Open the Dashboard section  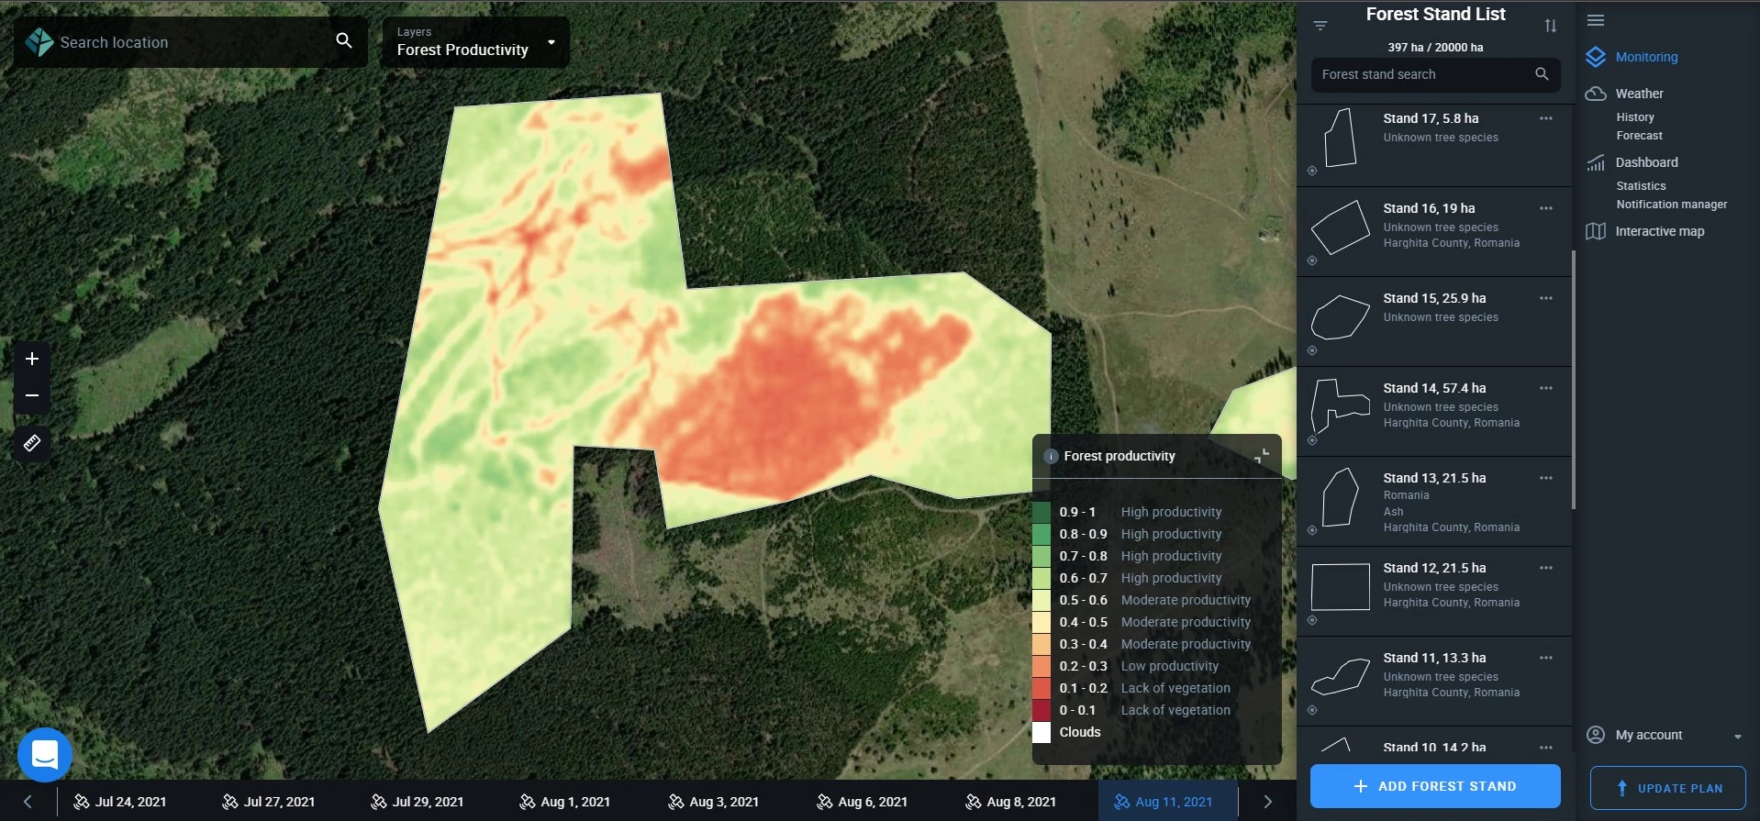click(x=1646, y=162)
